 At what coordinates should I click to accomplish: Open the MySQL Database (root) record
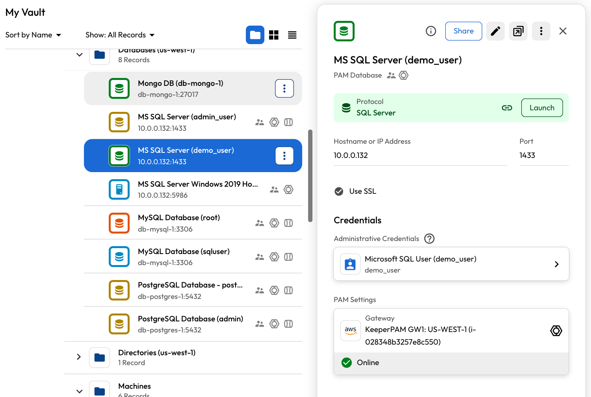click(x=179, y=223)
